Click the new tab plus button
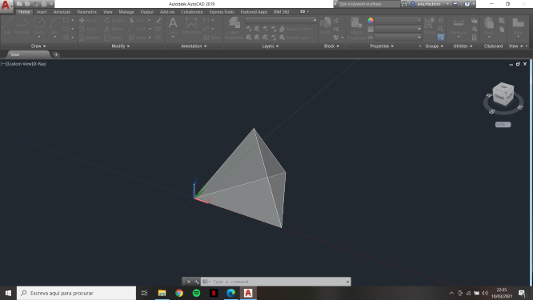533x300 pixels. [56, 54]
